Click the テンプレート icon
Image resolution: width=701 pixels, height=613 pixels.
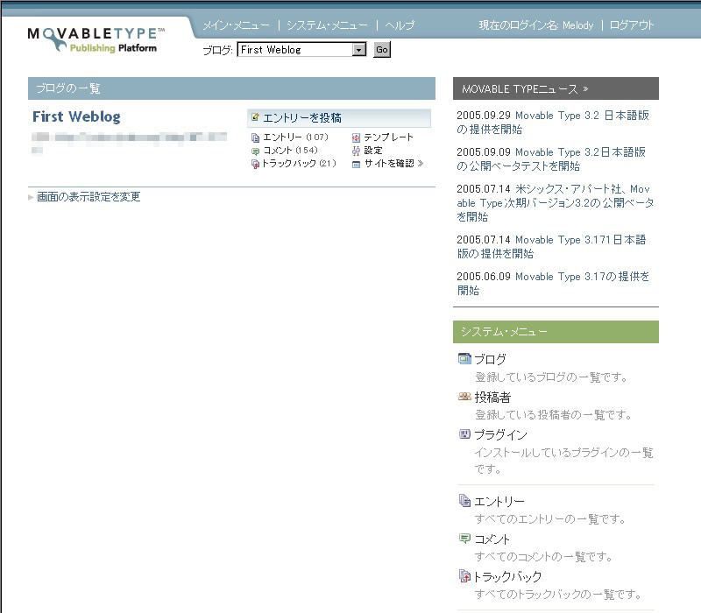click(356, 137)
